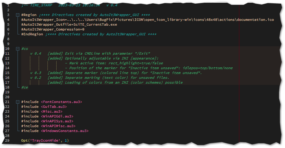Viewport: 285px width, 148px height.
Task: Click the Misc.au3 include filename
Action: click(x=52, y=111)
